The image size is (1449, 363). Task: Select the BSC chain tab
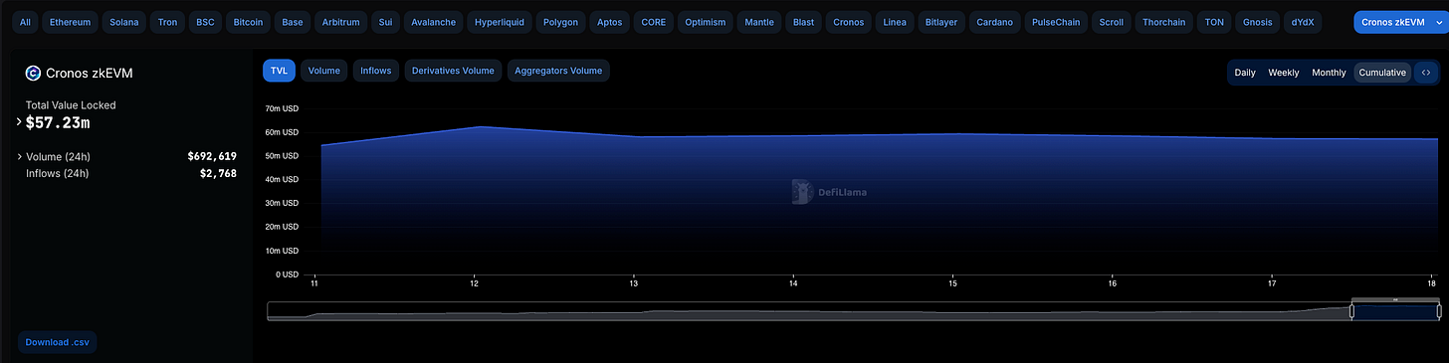[x=205, y=22]
